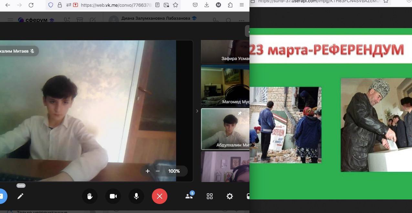
Task: Expand the participants side strip with the chevron
Action: (197, 111)
